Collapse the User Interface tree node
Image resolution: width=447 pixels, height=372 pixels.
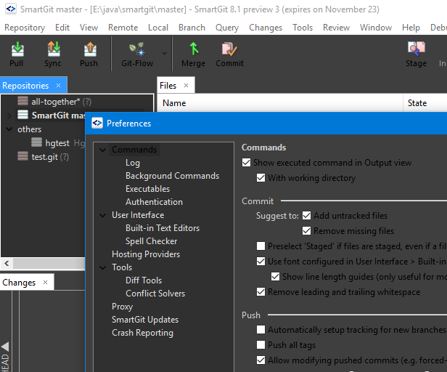(x=102, y=215)
